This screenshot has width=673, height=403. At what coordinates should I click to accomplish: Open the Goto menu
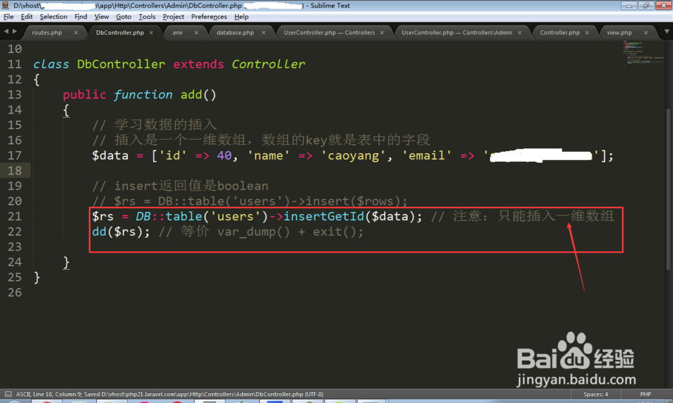click(x=124, y=17)
